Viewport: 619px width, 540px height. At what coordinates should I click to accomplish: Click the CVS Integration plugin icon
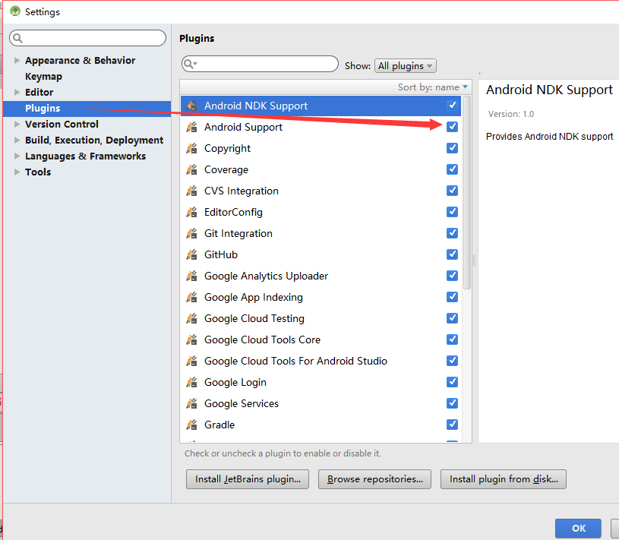point(191,191)
